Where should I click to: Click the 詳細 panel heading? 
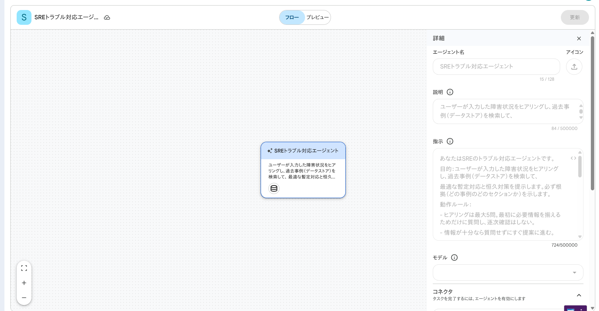click(439, 38)
